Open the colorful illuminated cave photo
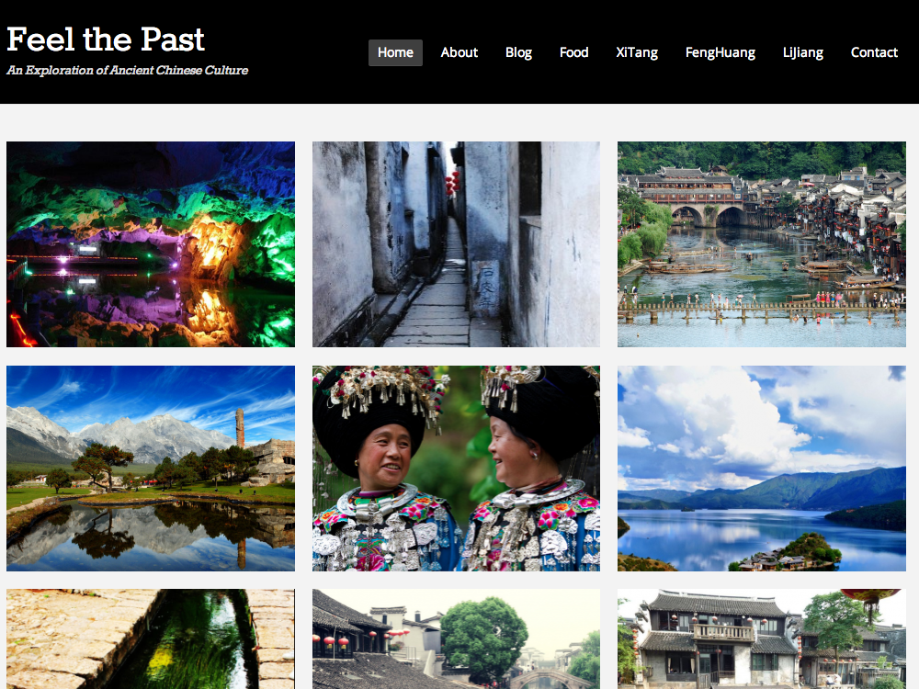 [151, 244]
